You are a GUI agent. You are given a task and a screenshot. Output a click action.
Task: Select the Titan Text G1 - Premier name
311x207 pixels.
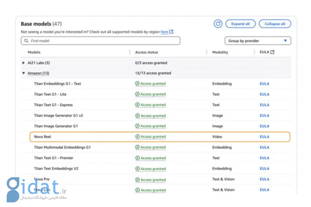coord(53,158)
